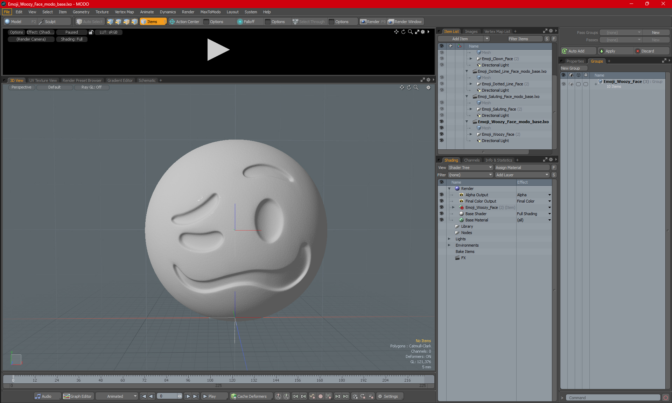This screenshot has height=403, width=672.
Task: Click 3D viewport rotate icon
Action: [409, 87]
